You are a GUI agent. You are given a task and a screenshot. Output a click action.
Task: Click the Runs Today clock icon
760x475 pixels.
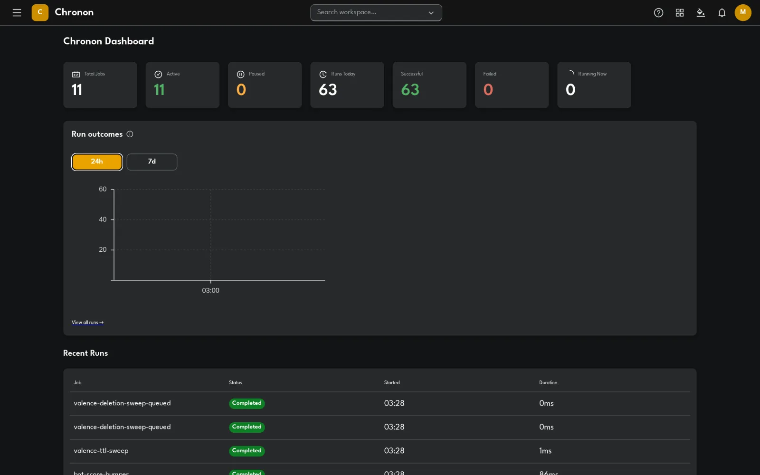(323, 75)
